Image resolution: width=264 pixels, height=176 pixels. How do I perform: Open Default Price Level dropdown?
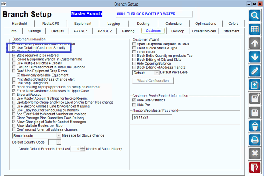157,73
